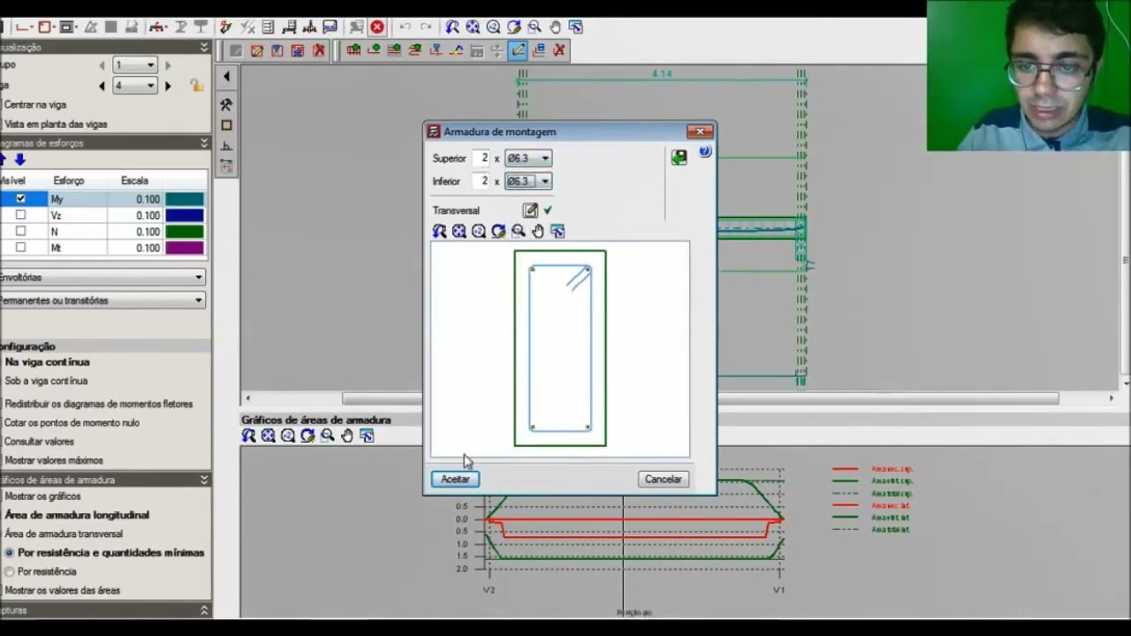This screenshot has height=636, width=1131.
Task: Click blue down arrow in esforços panel
Action: [19, 160]
